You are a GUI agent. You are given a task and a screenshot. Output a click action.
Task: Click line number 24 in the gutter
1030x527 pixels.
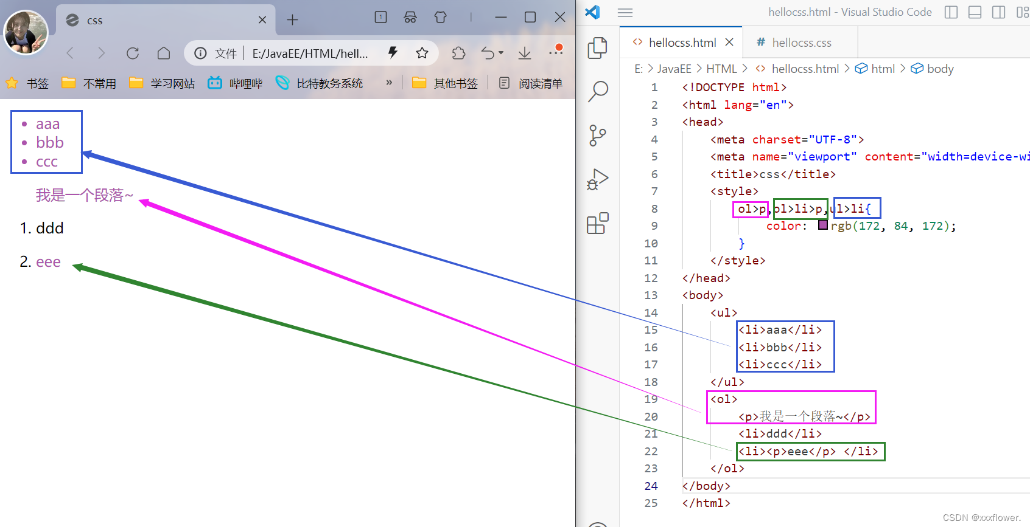pyautogui.click(x=651, y=486)
